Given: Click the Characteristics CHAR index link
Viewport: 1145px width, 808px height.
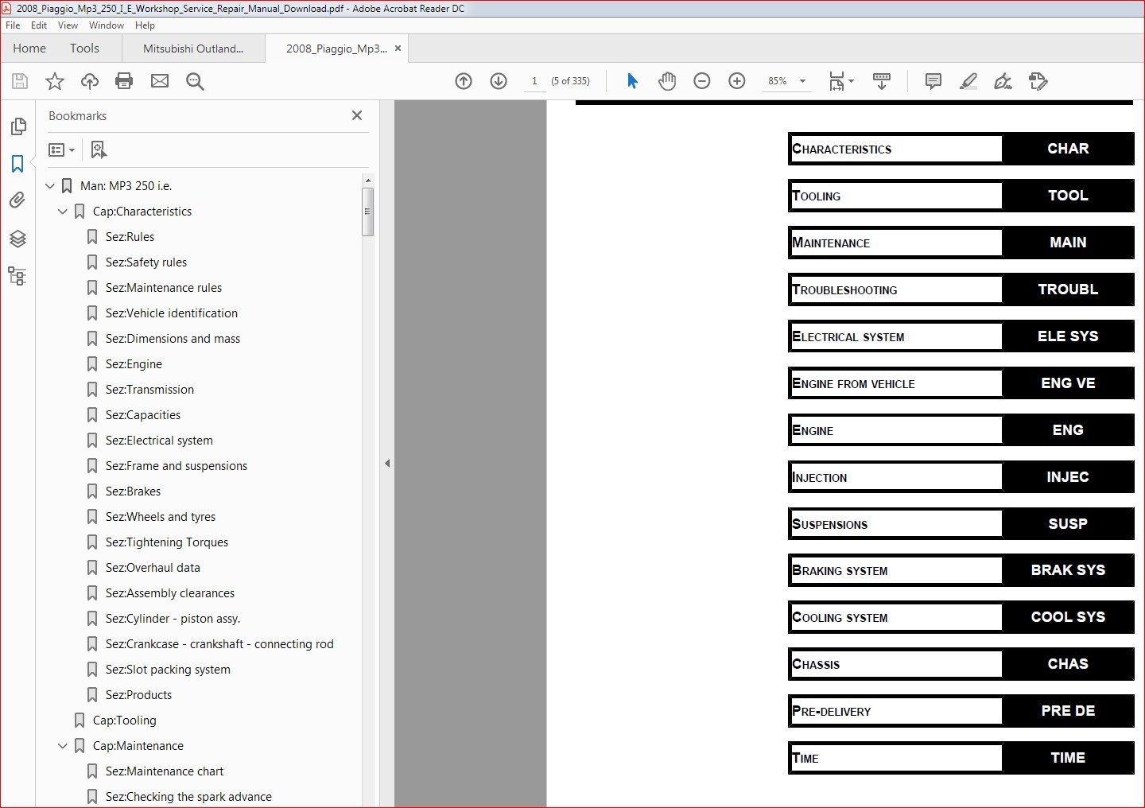Looking at the screenshot, I should point(961,149).
